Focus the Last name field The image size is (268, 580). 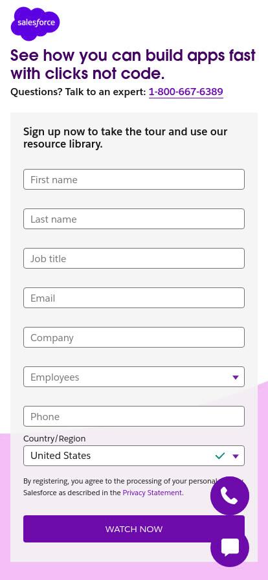pyautogui.click(x=134, y=219)
